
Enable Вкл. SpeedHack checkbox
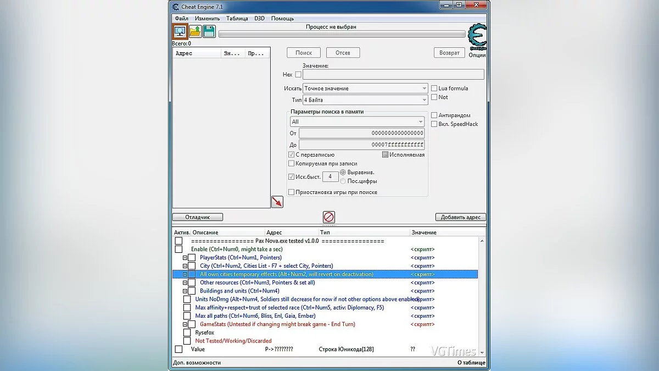(434, 124)
